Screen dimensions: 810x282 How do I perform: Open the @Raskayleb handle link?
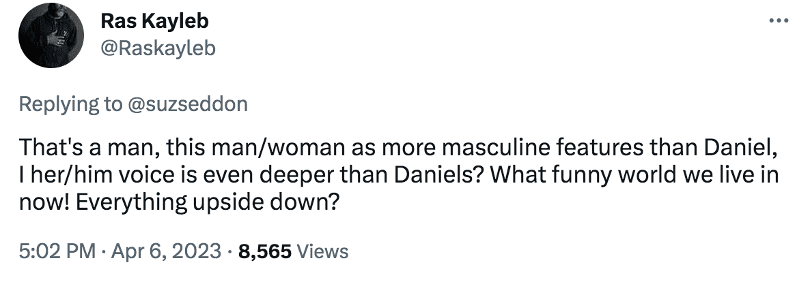click(x=158, y=48)
